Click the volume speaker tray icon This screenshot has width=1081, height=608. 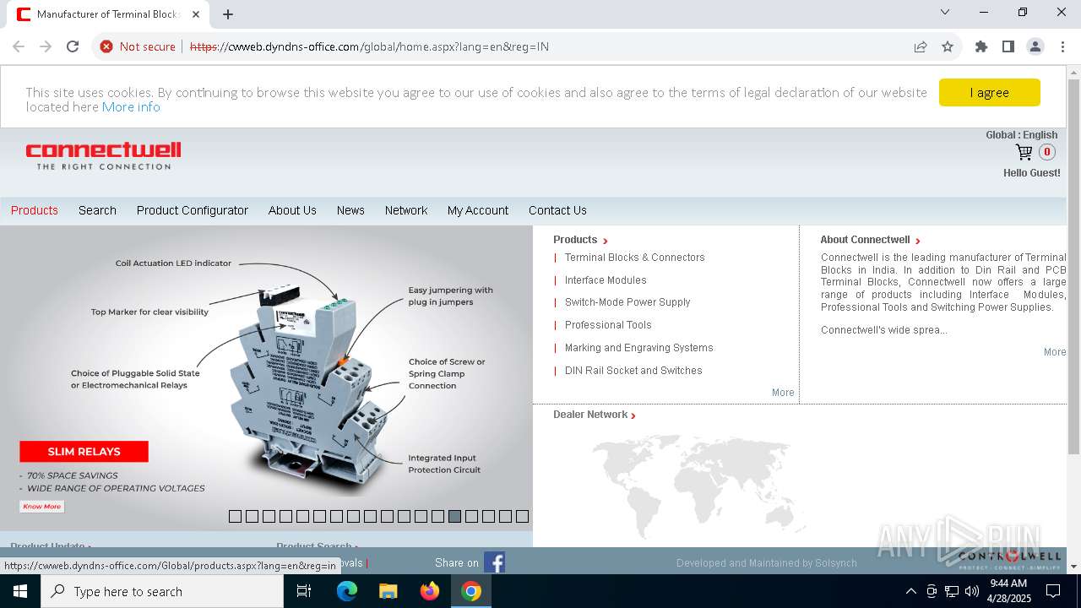972,591
